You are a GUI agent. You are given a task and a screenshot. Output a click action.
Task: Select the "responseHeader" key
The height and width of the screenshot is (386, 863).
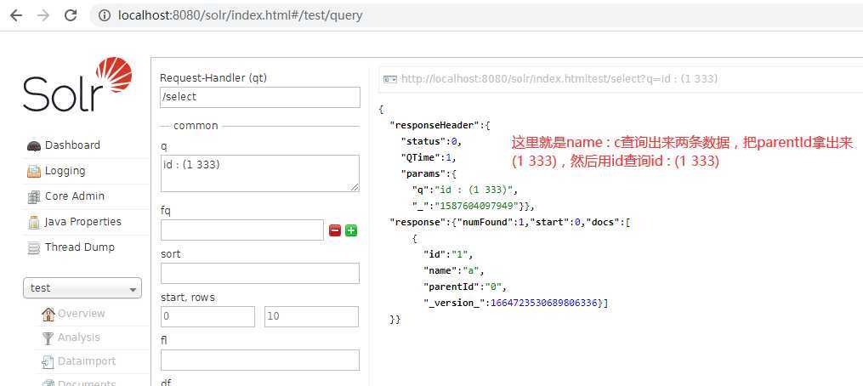coord(434,125)
